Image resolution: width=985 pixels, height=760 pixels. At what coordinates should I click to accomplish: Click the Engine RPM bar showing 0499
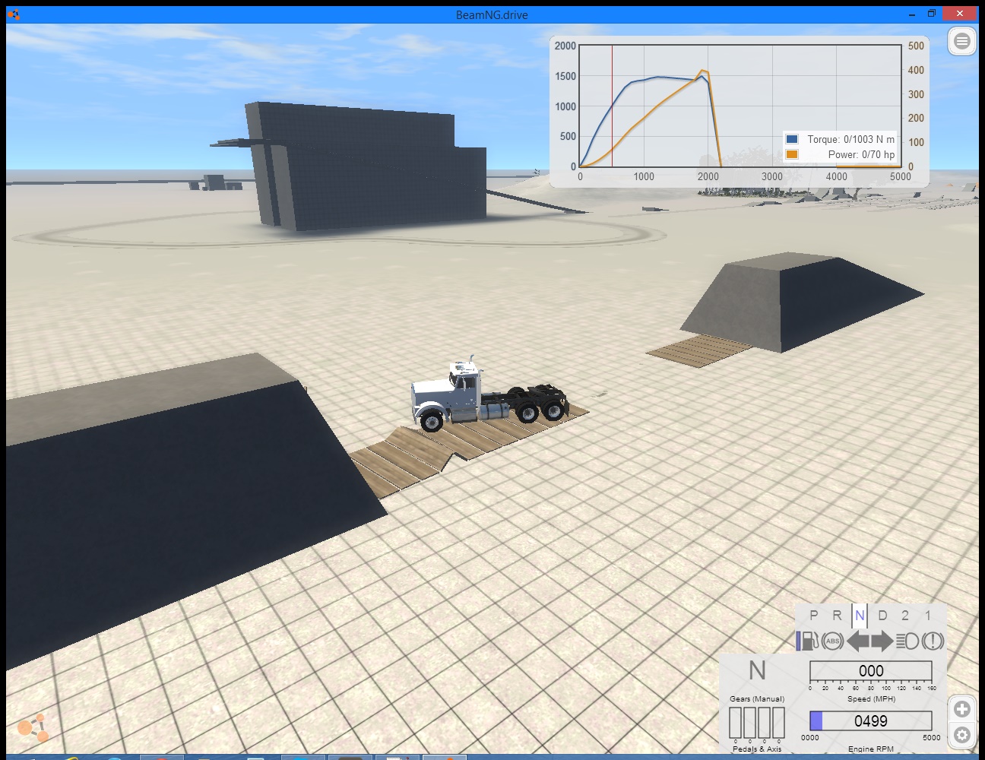click(x=871, y=720)
